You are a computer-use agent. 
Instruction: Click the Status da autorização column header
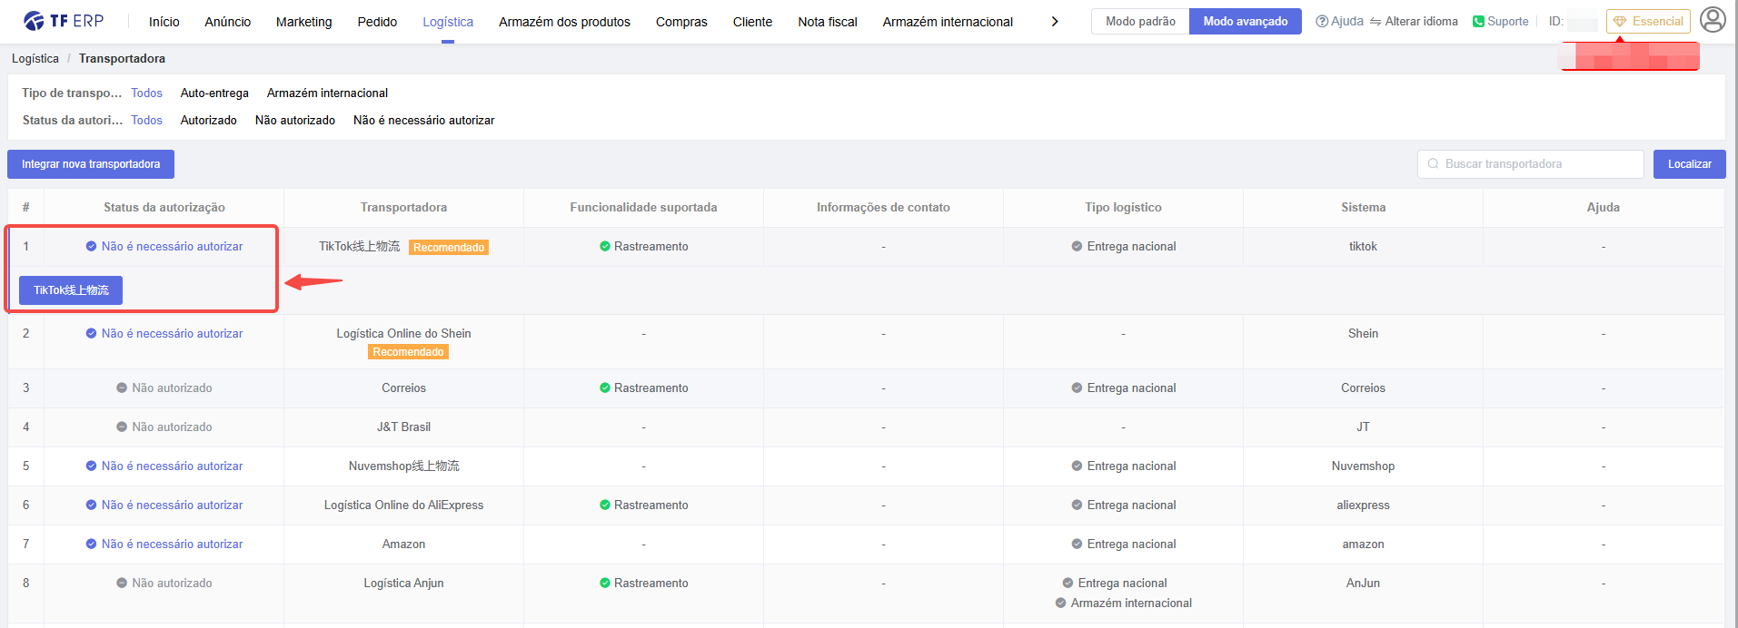tap(164, 208)
